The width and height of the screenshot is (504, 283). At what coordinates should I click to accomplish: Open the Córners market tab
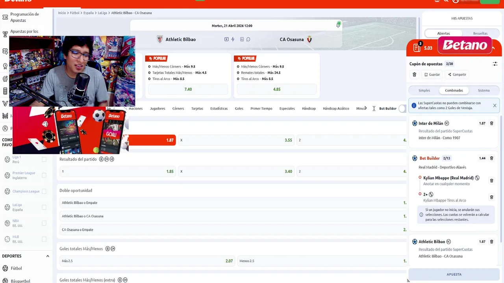(x=178, y=108)
